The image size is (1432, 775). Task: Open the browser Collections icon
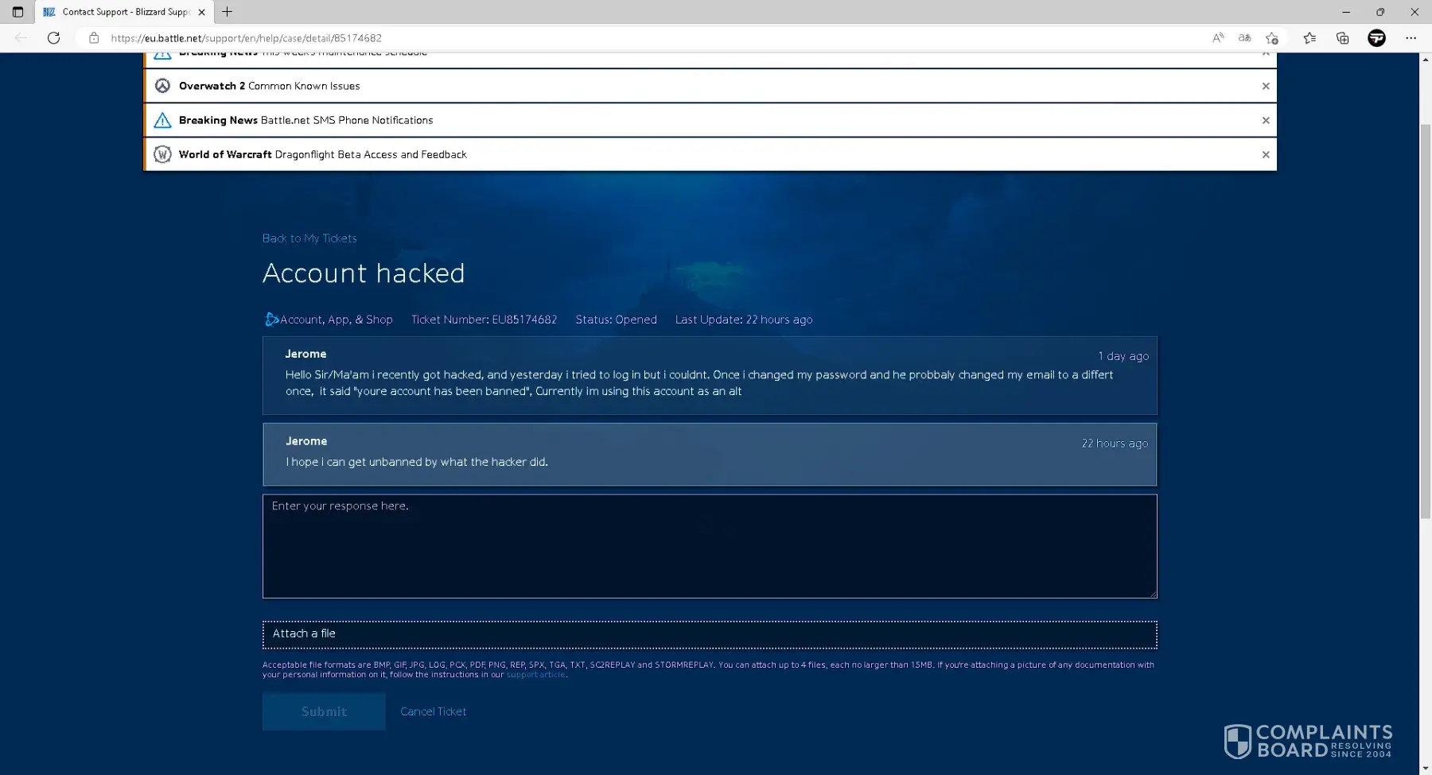point(1342,38)
